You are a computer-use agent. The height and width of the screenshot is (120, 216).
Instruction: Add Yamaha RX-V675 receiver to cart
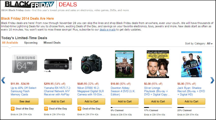pyautogui.click(x=58, y=102)
